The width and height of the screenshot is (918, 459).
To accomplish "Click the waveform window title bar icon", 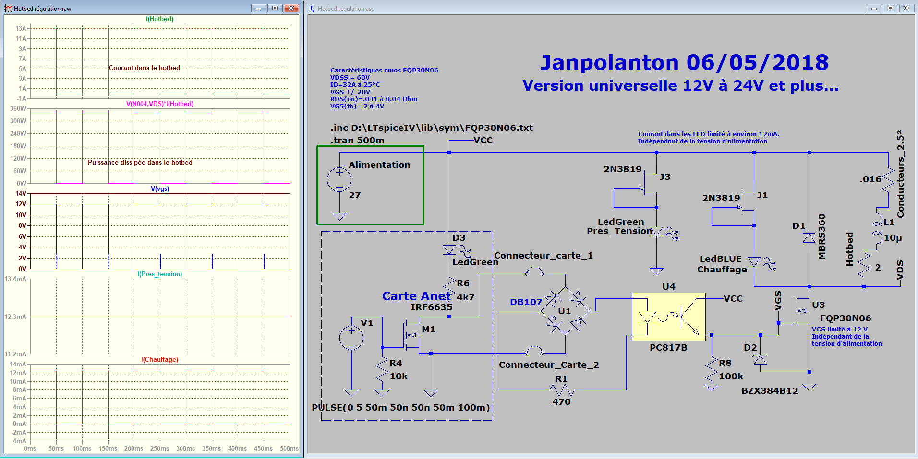I will click(8, 8).
